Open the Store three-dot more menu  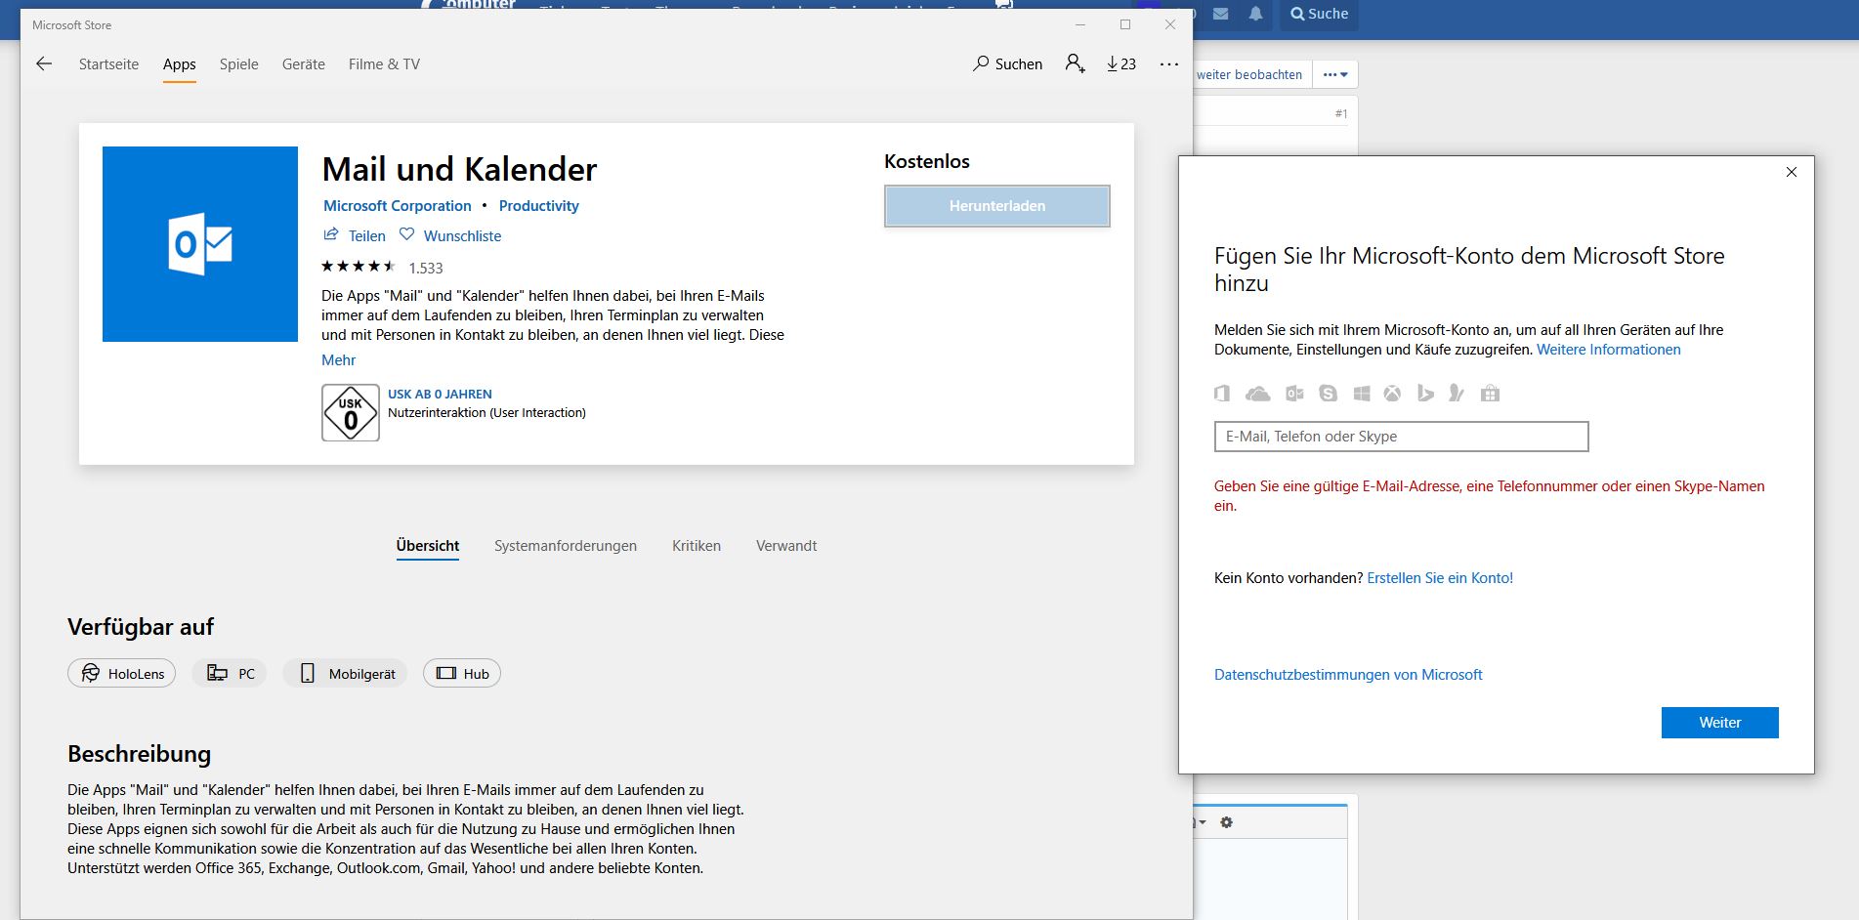tap(1168, 63)
